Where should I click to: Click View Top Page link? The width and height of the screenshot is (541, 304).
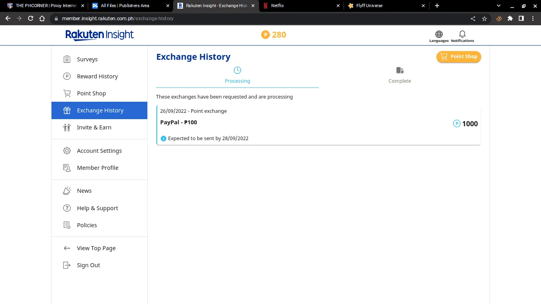coord(99,248)
